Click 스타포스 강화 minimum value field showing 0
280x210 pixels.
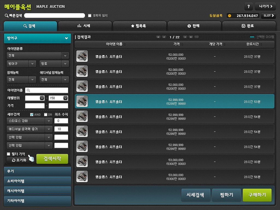pos(61,121)
